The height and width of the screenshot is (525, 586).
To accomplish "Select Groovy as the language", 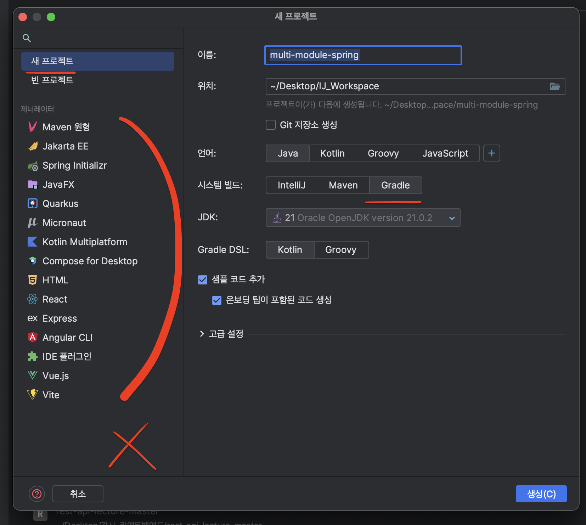I will pos(383,153).
